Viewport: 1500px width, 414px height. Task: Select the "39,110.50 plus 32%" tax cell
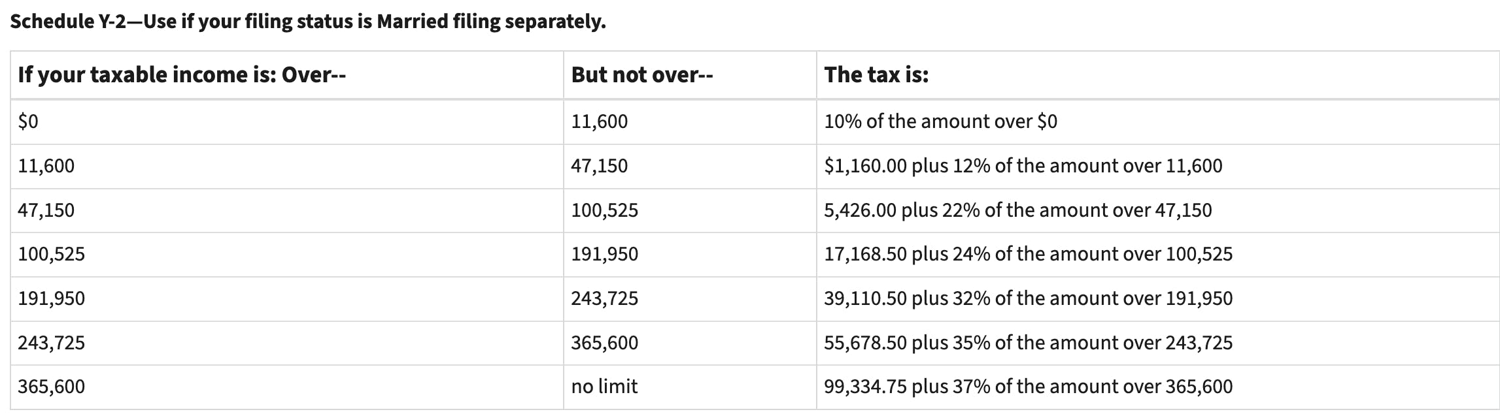[1028, 298]
